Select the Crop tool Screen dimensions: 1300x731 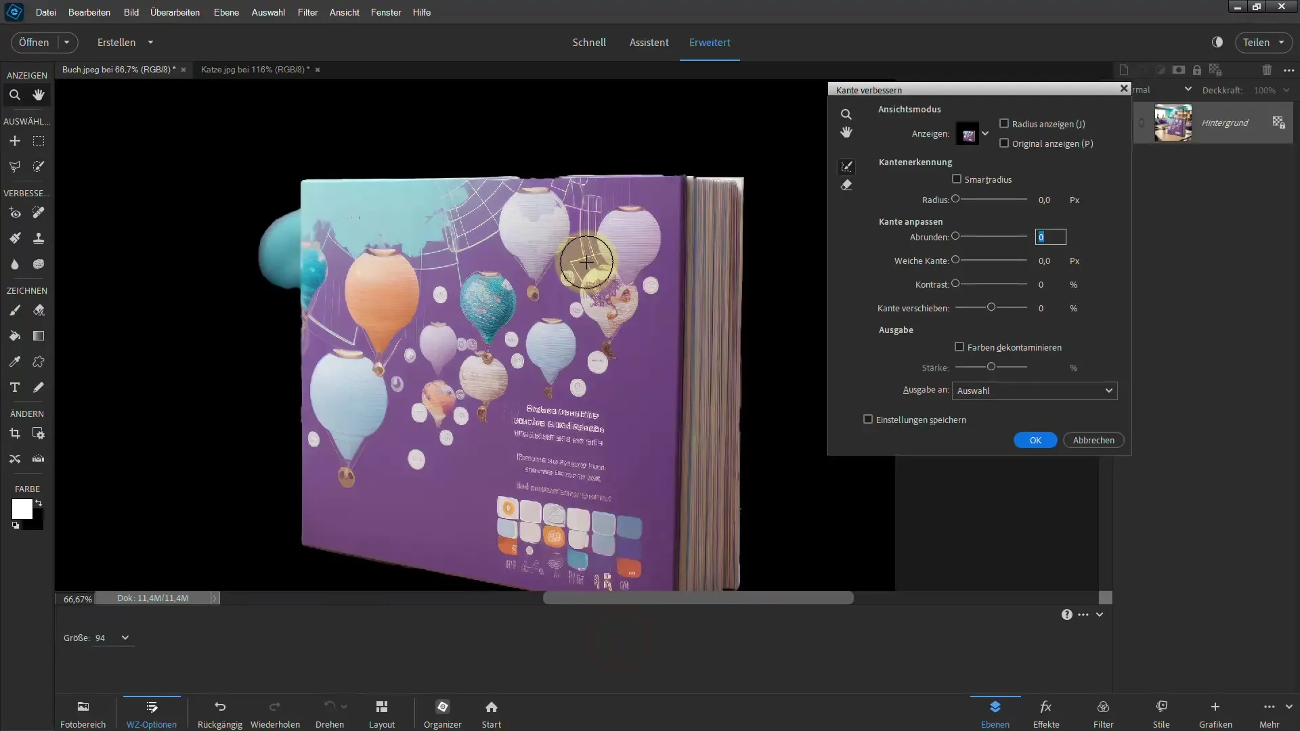point(15,433)
